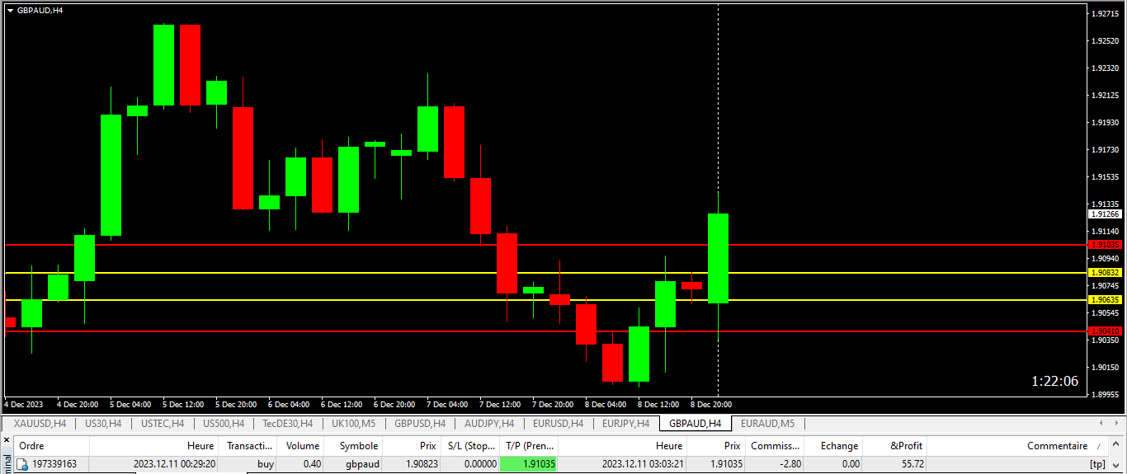Viewport: 1127px width, 474px height.
Task: Click the 0.00000 stop loss cell
Action: [480, 464]
